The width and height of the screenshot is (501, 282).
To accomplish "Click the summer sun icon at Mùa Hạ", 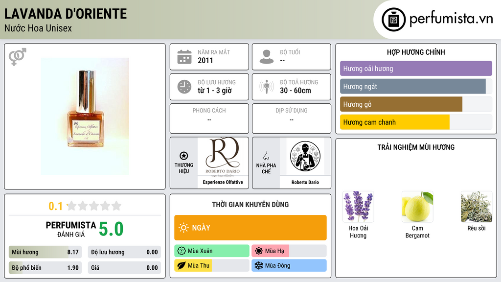I will point(259,251).
